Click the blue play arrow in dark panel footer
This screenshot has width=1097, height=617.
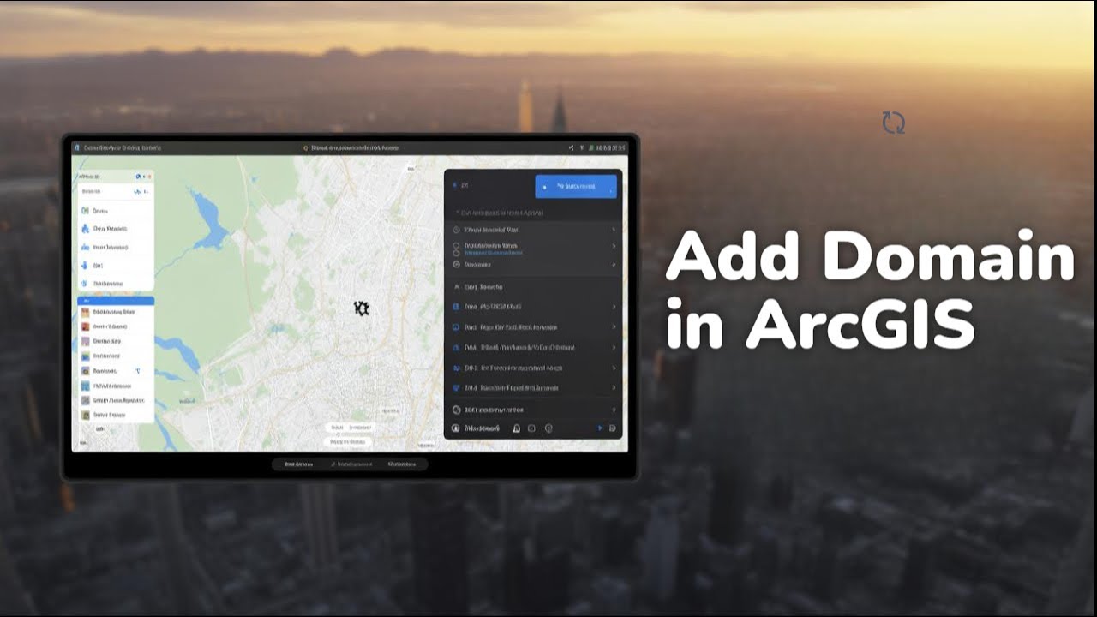point(600,428)
